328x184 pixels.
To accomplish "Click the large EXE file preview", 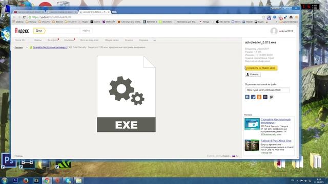I will click(126, 94).
